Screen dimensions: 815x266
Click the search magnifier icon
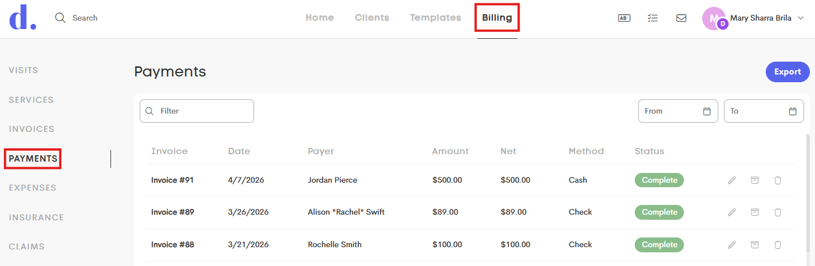(60, 18)
